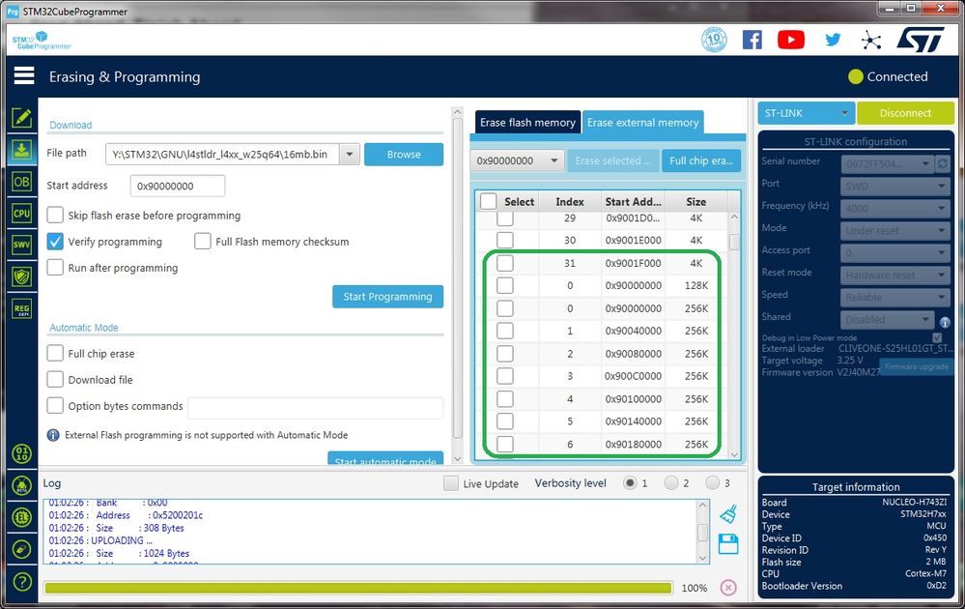Enable Full Flash memory checksum
This screenshot has width=965, height=609.
(x=203, y=242)
